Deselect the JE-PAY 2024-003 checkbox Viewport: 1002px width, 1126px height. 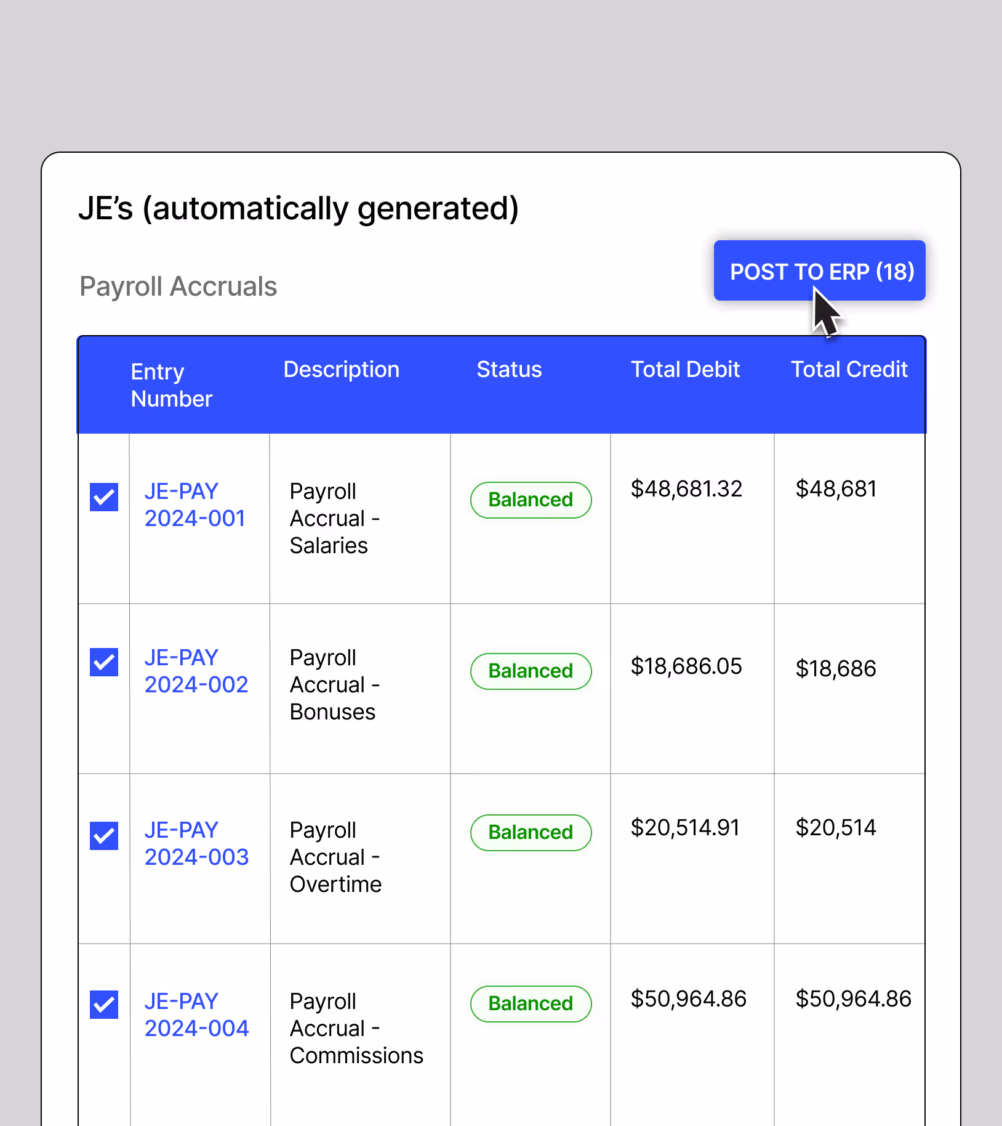click(x=104, y=836)
